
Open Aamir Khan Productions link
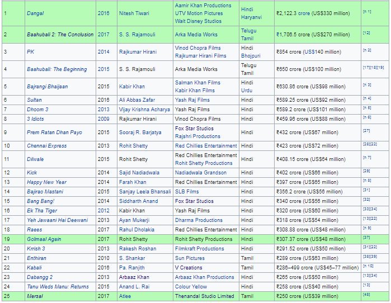(203, 6)
